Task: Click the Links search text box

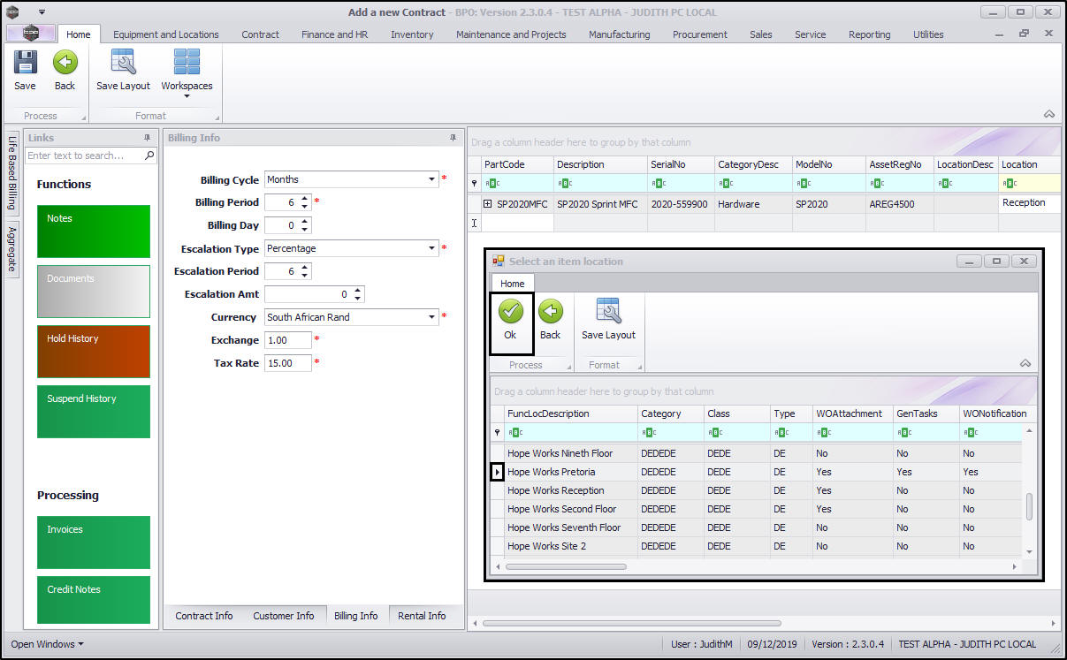Action: coord(85,156)
